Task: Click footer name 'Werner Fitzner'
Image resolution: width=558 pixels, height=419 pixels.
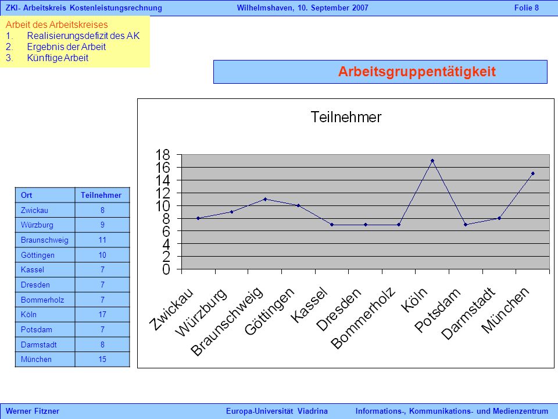Action: point(33,411)
